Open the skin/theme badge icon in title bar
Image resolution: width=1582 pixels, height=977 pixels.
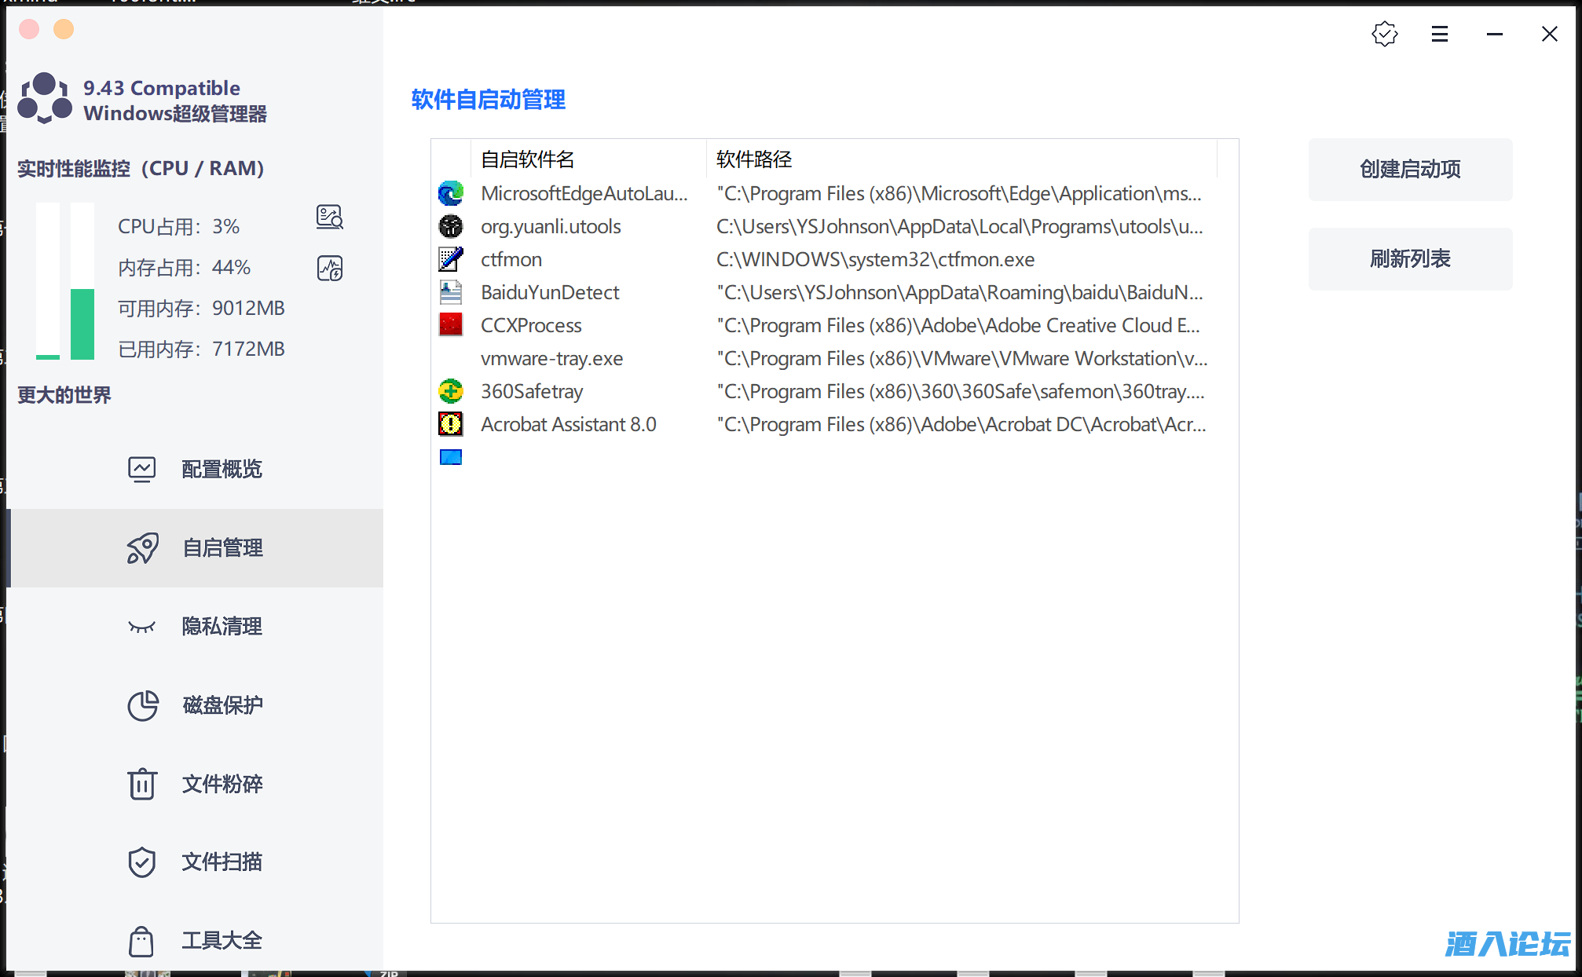[x=1384, y=34]
